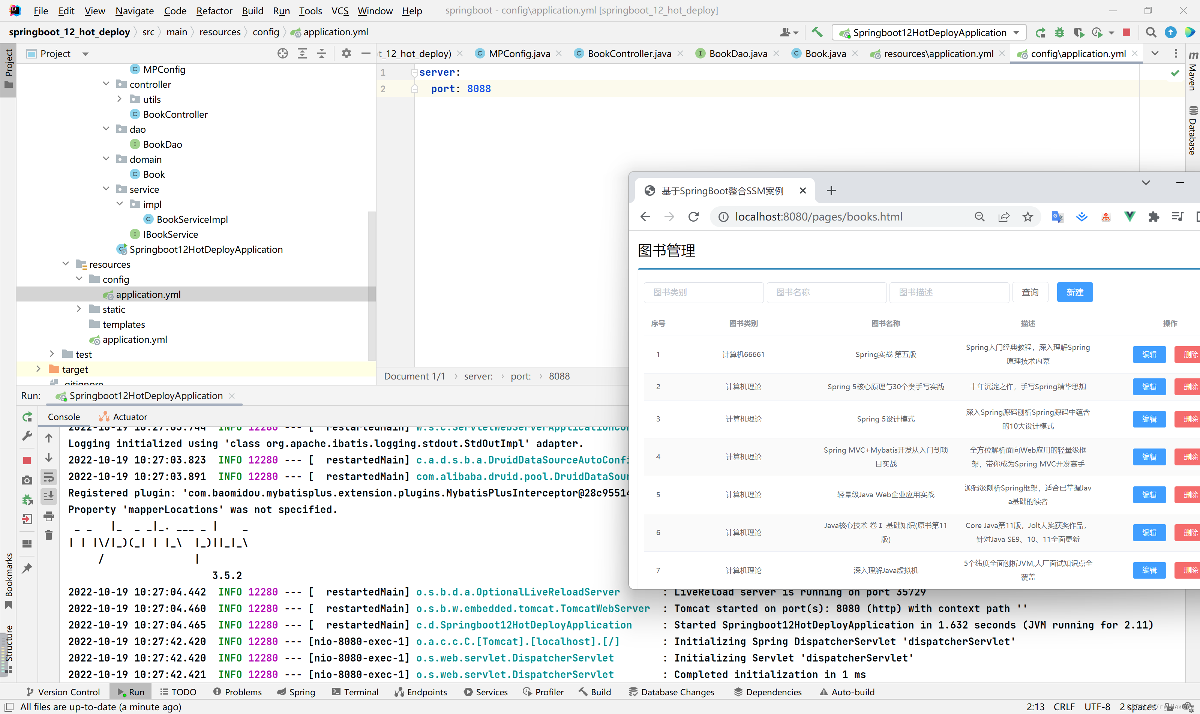Take thread dump camera icon
The width and height of the screenshot is (1200, 714).
[x=27, y=480]
